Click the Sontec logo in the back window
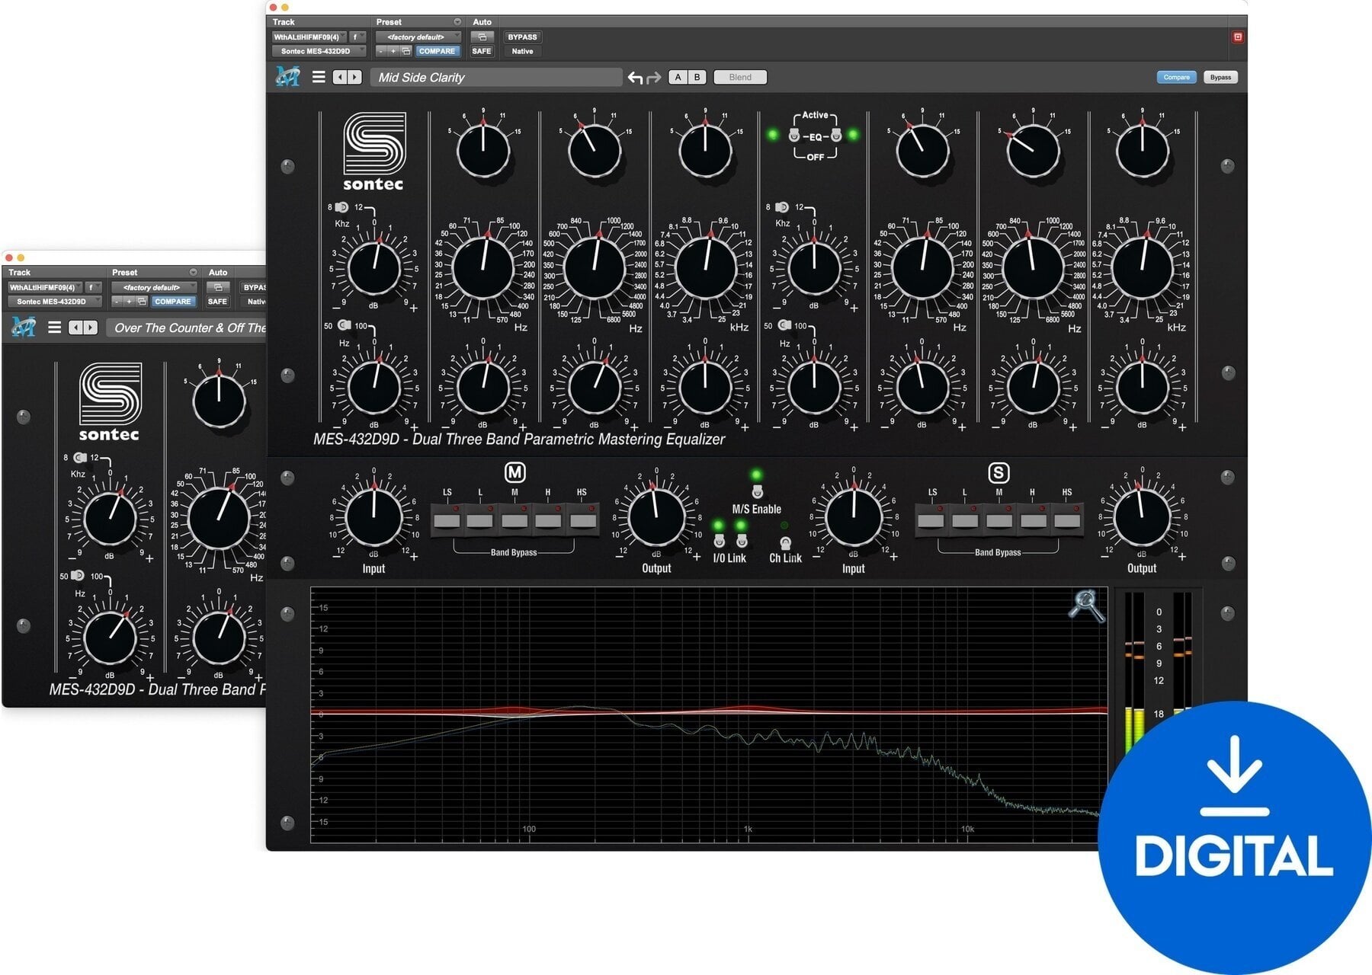Screen dimensions: 1372x975 pyautogui.click(x=110, y=401)
